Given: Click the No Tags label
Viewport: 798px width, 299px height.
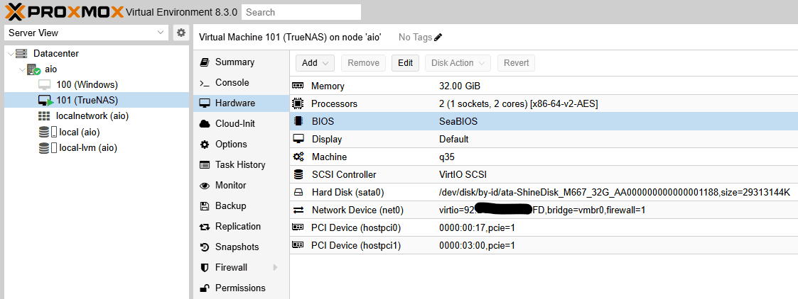Looking at the screenshot, I should 415,37.
